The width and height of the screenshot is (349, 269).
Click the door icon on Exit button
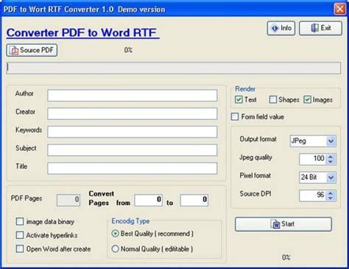pos(315,28)
